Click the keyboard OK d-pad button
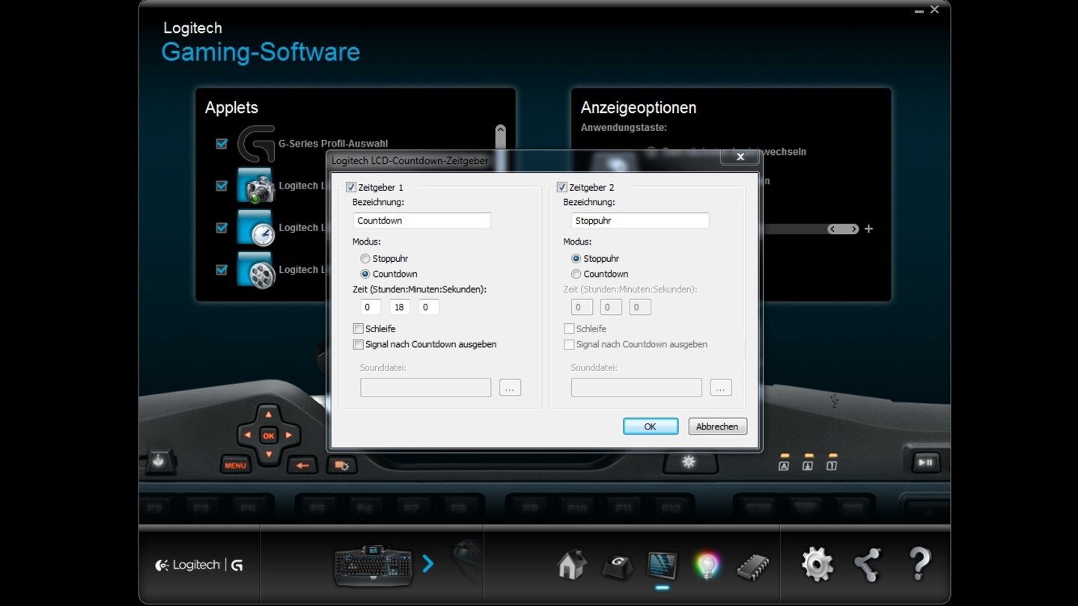The image size is (1078, 606). pyautogui.click(x=268, y=435)
